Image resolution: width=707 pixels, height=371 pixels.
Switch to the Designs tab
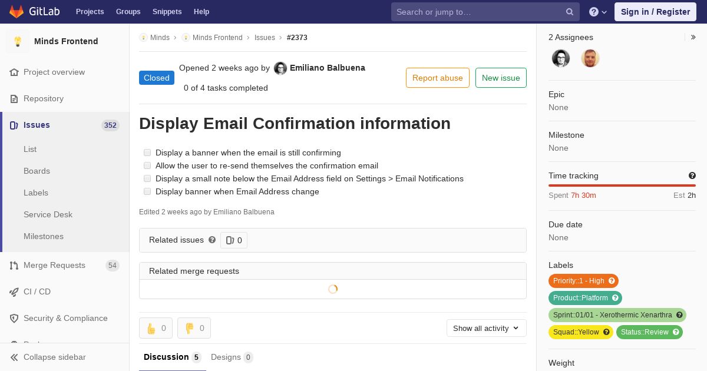(x=232, y=357)
